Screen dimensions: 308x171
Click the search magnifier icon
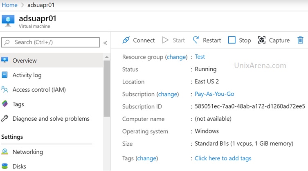click(7, 42)
